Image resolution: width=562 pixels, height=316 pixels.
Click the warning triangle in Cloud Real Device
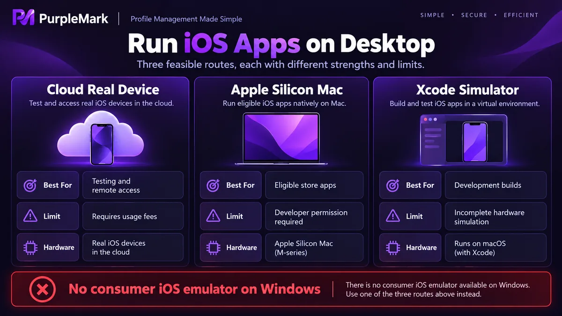30,216
